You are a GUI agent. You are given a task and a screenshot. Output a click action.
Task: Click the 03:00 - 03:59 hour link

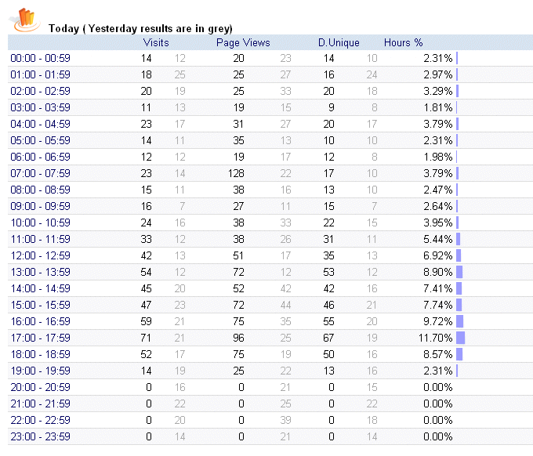tap(40, 107)
